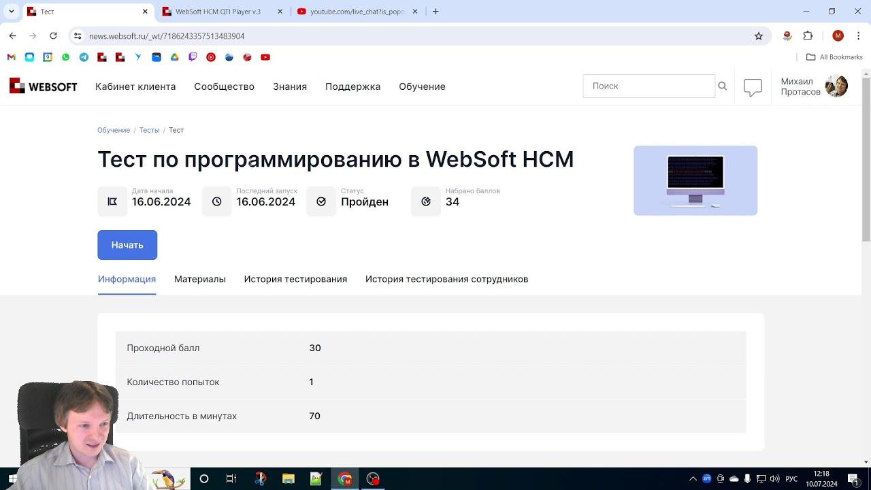The width and height of the screenshot is (871, 490).
Task: Open Поддержка menu
Action: pos(352,86)
